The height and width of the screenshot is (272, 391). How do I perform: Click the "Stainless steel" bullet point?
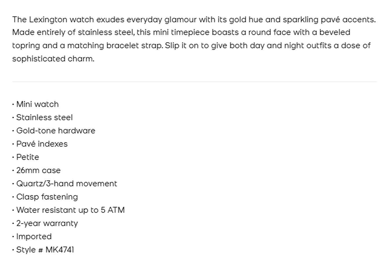[x=44, y=117]
